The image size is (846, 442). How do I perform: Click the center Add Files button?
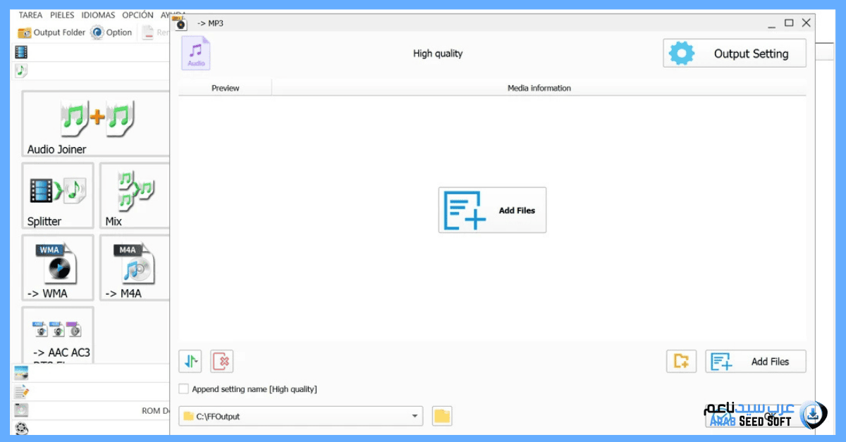492,210
